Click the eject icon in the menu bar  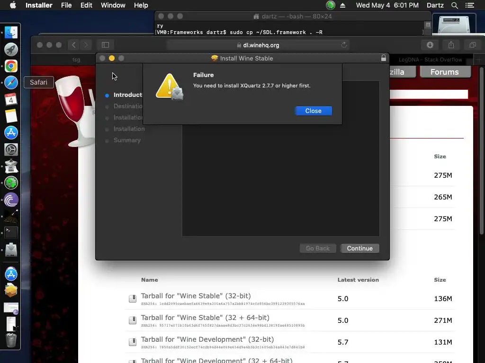342,5
